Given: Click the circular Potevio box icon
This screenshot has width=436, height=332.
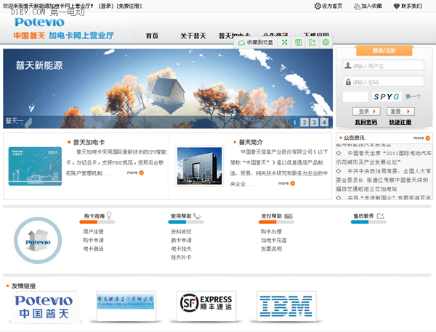Looking at the screenshot, I should tap(38, 240).
